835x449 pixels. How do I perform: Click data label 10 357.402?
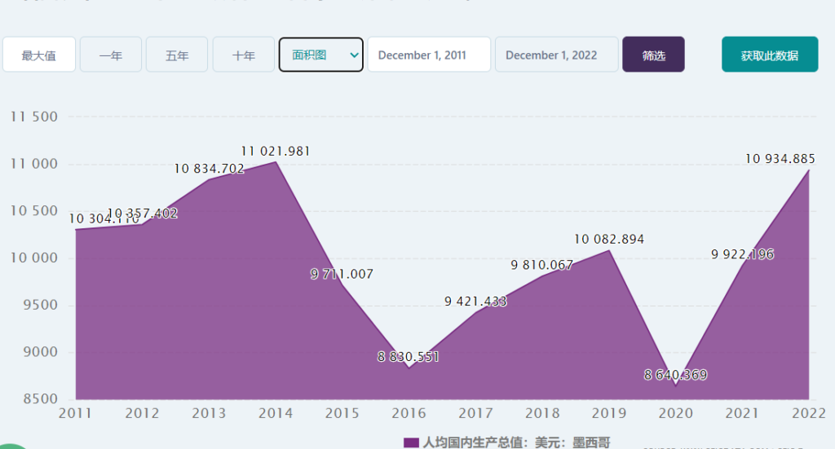pos(142,213)
